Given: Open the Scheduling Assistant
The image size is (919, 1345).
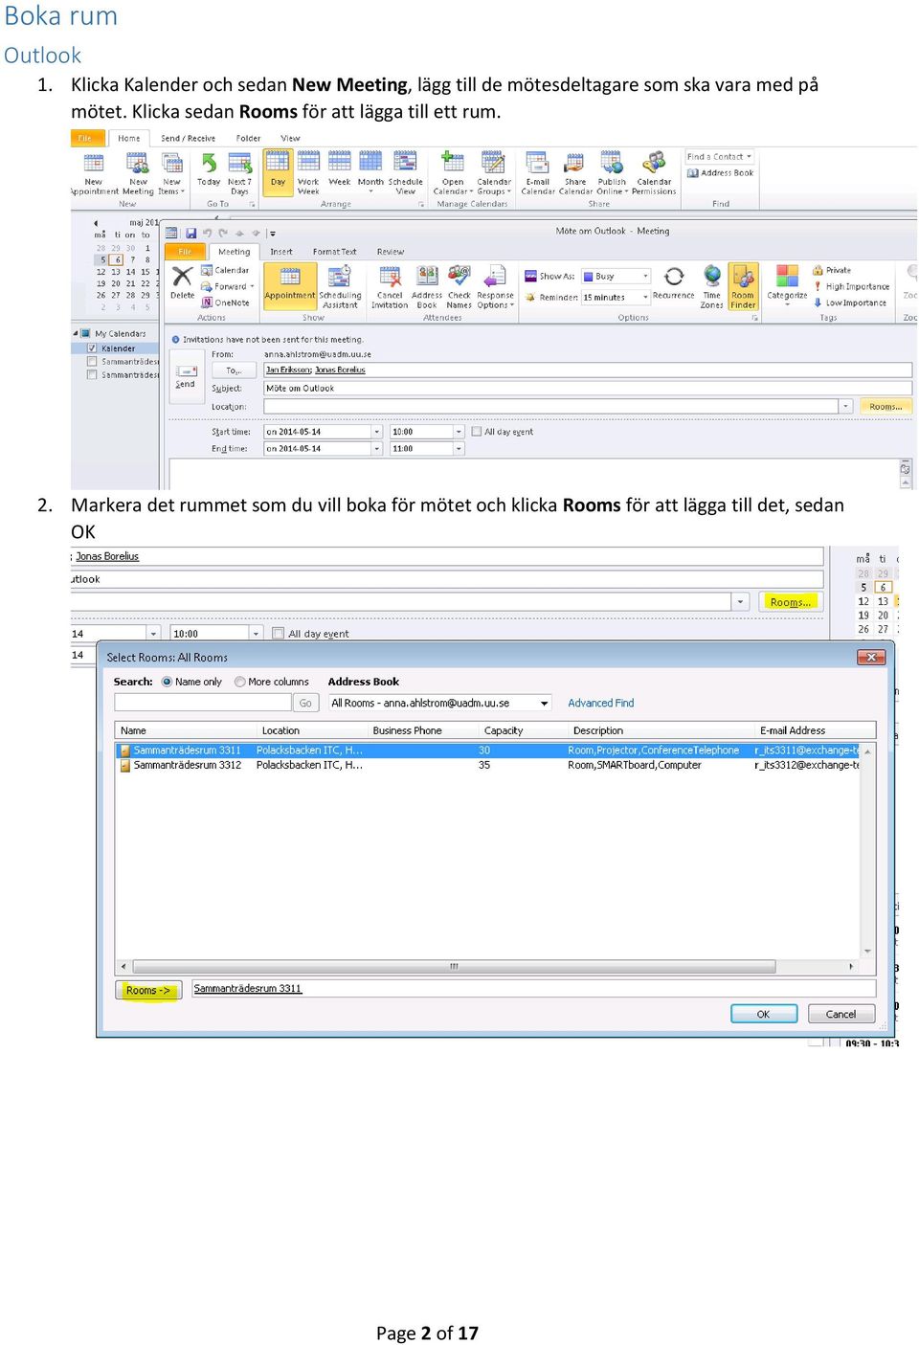Looking at the screenshot, I should [x=340, y=286].
